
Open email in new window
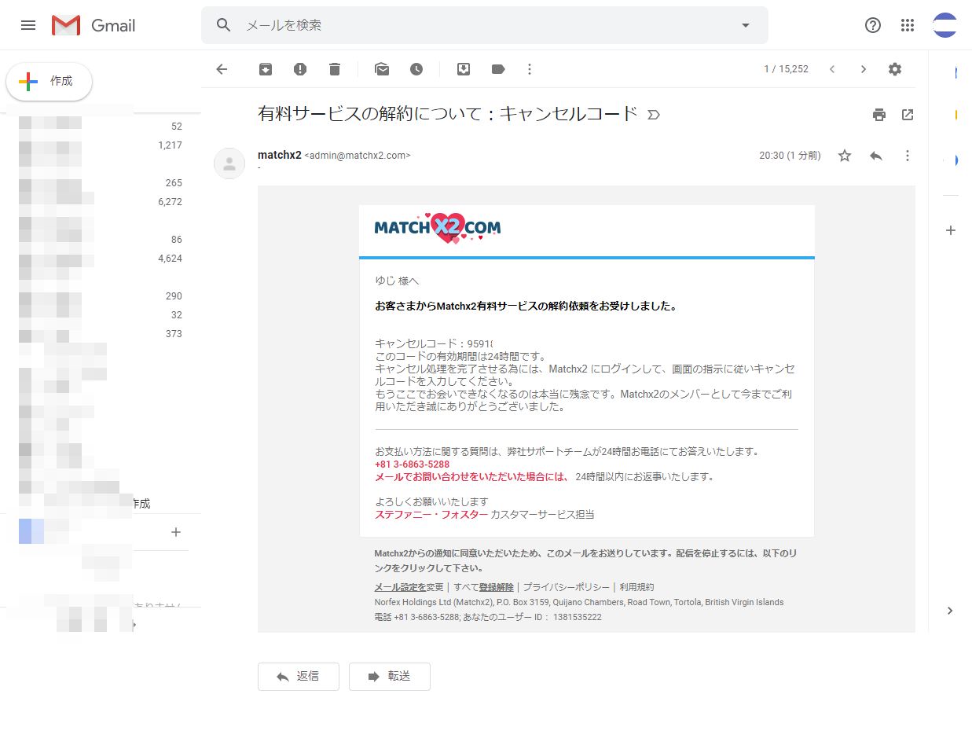pyautogui.click(x=908, y=115)
